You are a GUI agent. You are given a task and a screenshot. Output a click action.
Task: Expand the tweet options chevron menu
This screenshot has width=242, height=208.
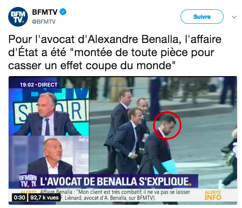tap(234, 17)
